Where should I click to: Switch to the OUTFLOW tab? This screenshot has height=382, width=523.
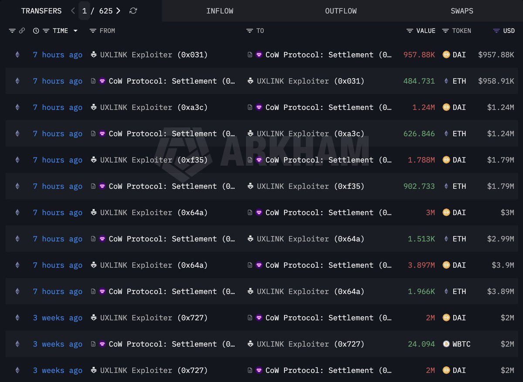pyautogui.click(x=341, y=11)
